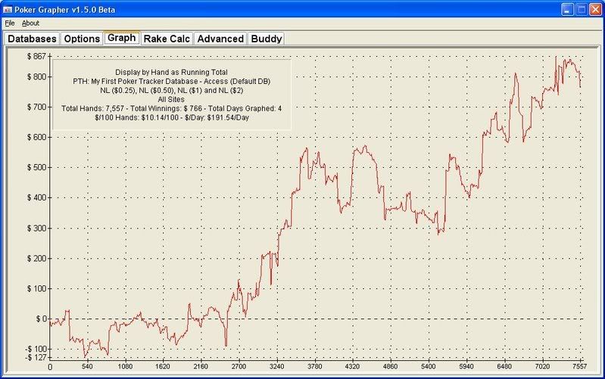The image size is (605, 379).
Task: Maximize the Poker Grapher window
Action: pyautogui.click(x=581, y=9)
